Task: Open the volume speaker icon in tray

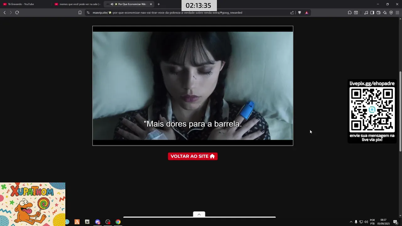Action: tap(366, 222)
